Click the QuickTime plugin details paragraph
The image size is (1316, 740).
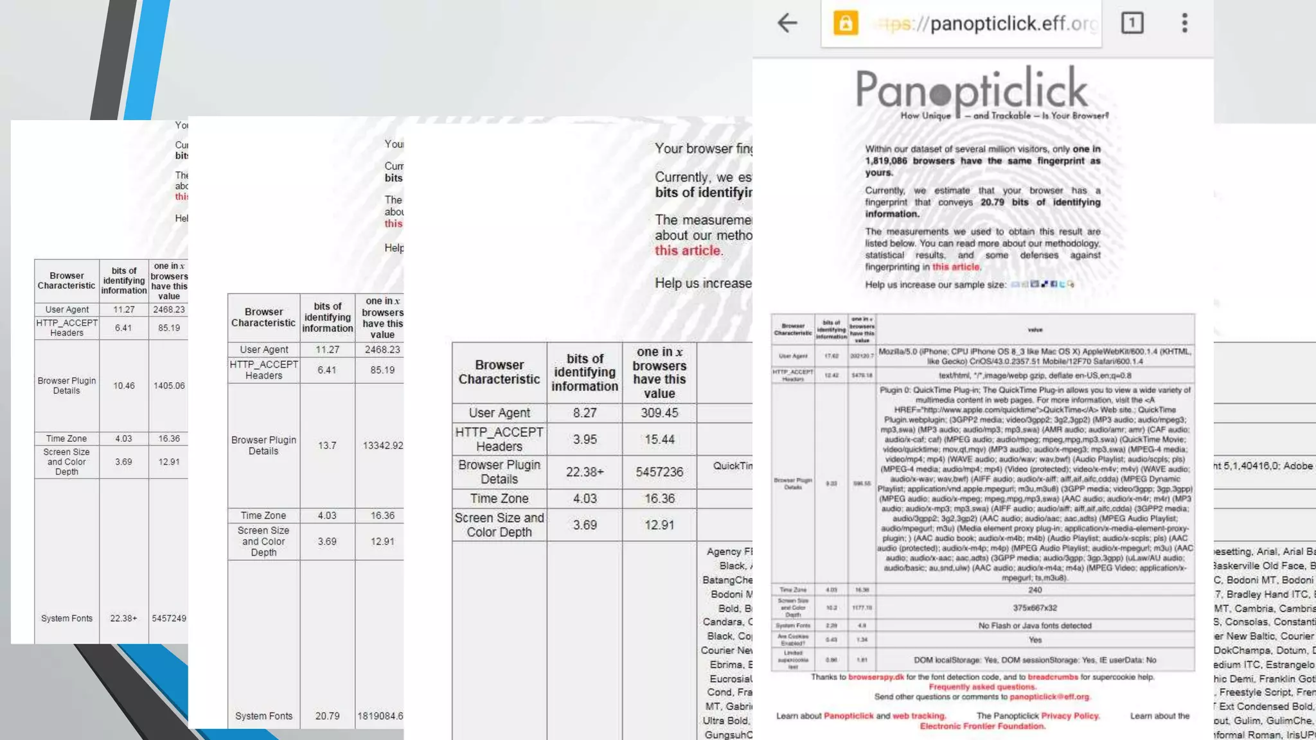(1035, 484)
